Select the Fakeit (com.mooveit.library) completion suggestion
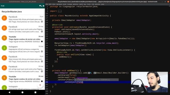This screenshot has width=170, height=95. (x=96, y=80)
